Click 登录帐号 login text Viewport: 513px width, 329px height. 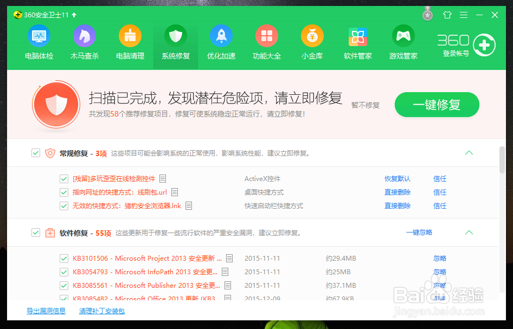(456, 53)
